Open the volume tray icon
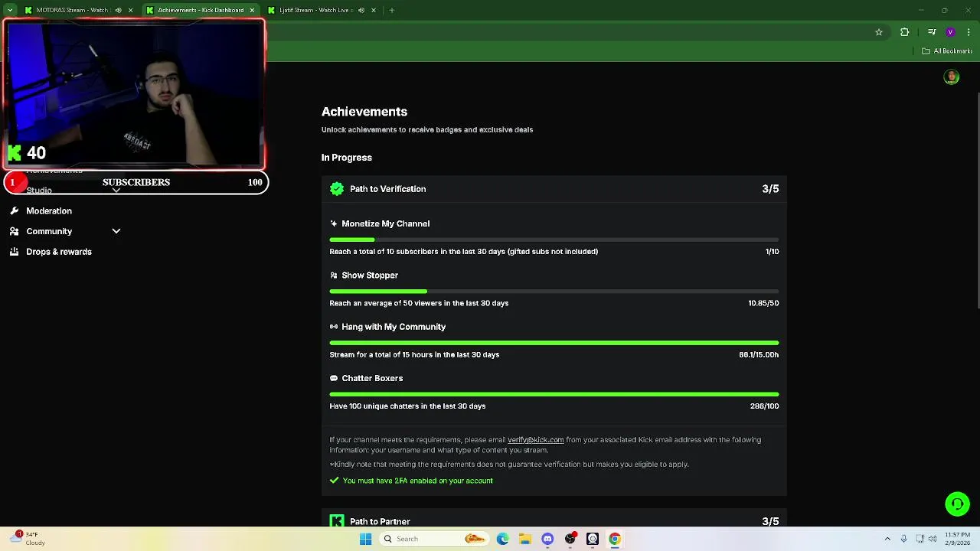The image size is (980, 551). click(x=932, y=539)
